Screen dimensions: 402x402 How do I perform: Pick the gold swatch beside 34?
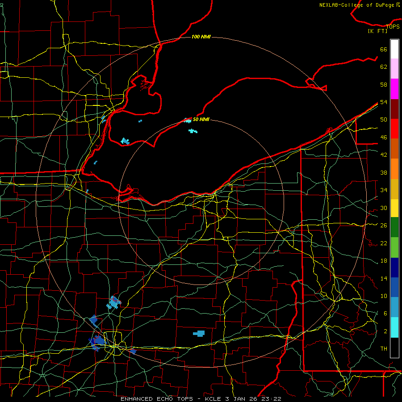click(x=394, y=189)
